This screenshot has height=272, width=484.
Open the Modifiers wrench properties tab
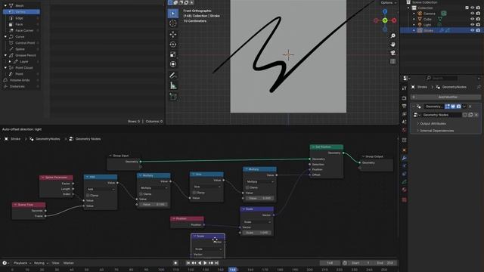click(405, 158)
